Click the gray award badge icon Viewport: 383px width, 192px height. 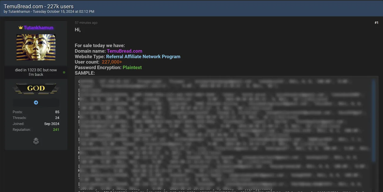tap(36, 141)
